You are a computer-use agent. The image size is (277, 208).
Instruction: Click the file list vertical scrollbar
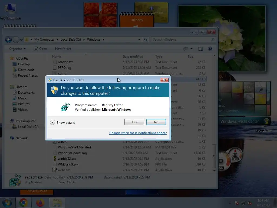pos(214,156)
